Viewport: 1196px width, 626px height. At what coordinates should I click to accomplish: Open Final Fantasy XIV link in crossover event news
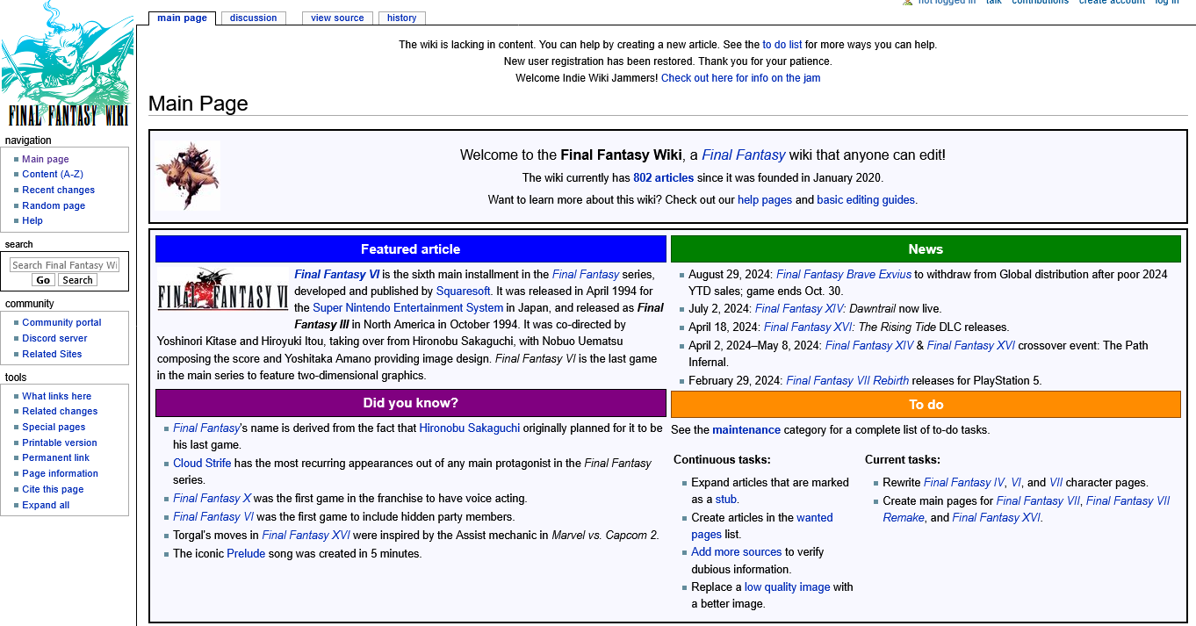coord(869,346)
